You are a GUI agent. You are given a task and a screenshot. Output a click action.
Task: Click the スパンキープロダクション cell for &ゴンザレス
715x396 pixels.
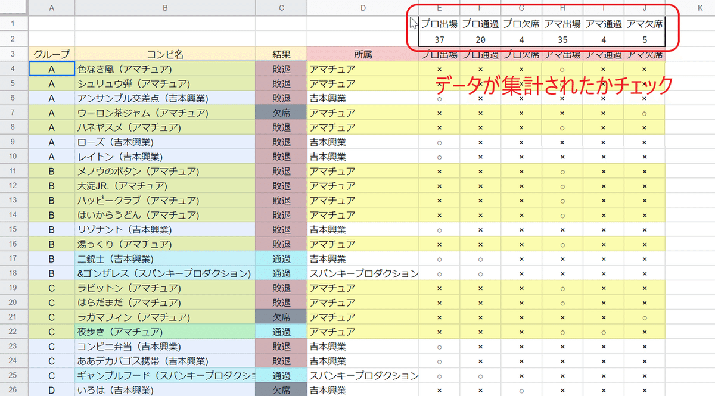(x=363, y=273)
